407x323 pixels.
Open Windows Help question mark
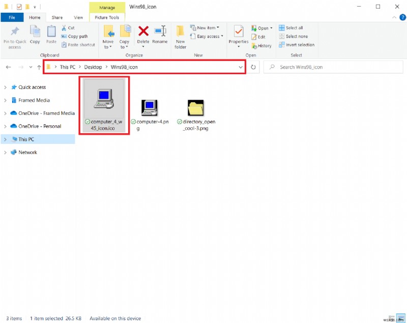(x=402, y=17)
